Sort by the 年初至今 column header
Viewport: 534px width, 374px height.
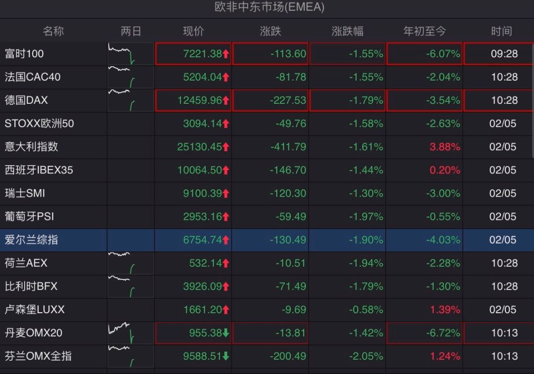(424, 31)
